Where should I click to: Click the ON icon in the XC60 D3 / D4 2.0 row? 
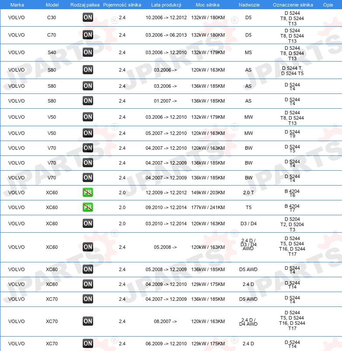(87, 224)
